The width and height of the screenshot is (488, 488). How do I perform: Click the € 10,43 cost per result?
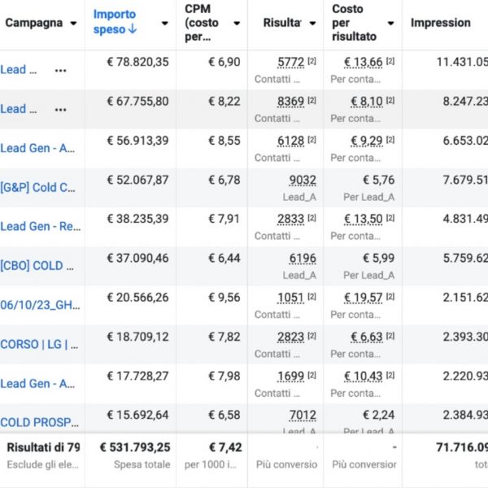(x=364, y=377)
